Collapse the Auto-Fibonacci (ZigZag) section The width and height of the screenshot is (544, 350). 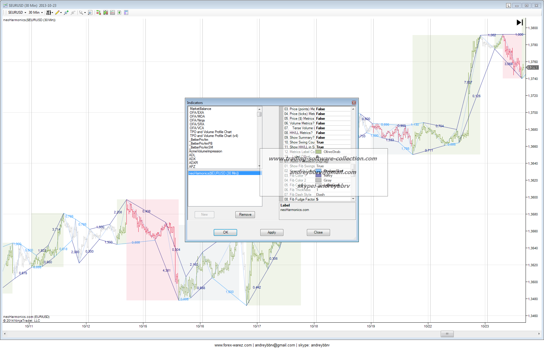281,161
